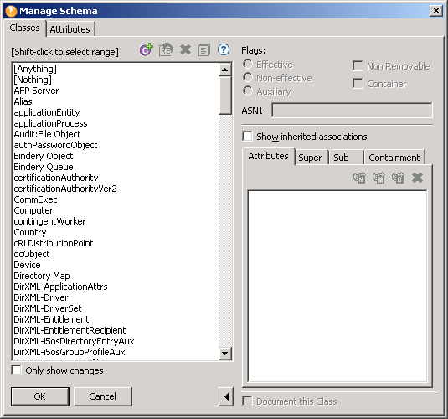The width and height of the screenshot is (448, 419).
Task: Select the Auxiliary flag radio button
Action: (248, 91)
